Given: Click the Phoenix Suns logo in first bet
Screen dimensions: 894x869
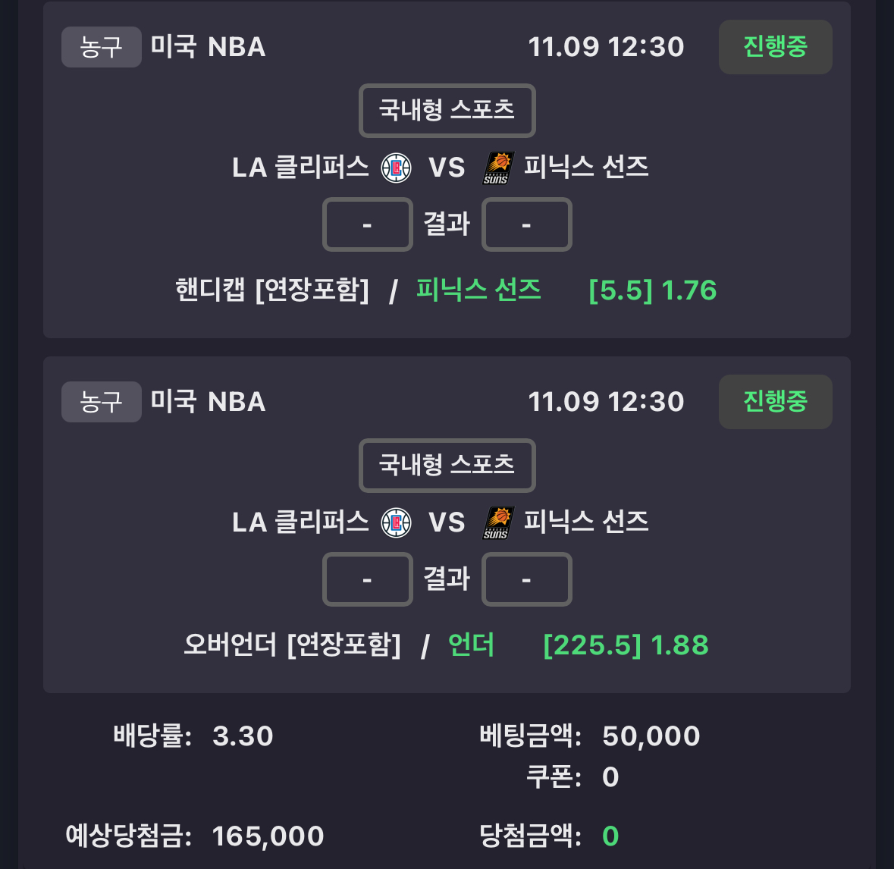Looking at the screenshot, I should pyautogui.click(x=498, y=168).
